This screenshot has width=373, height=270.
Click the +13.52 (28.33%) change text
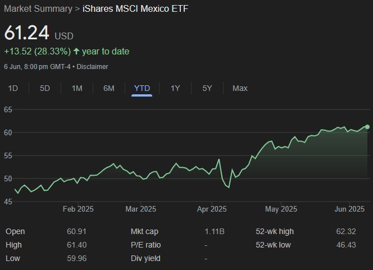(x=37, y=52)
